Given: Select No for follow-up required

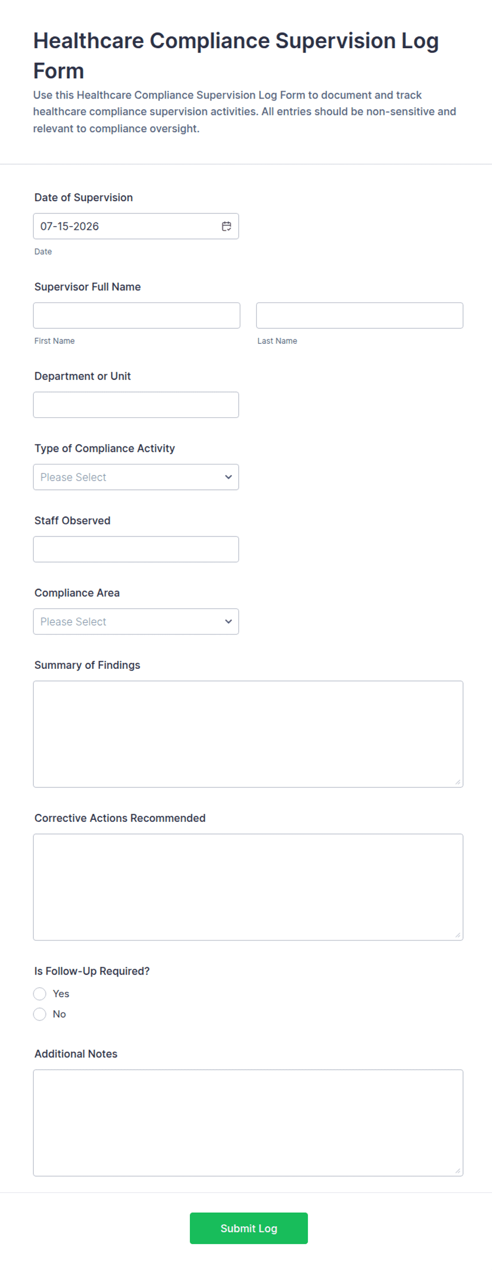Looking at the screenshot, I should coord(40,1014).
